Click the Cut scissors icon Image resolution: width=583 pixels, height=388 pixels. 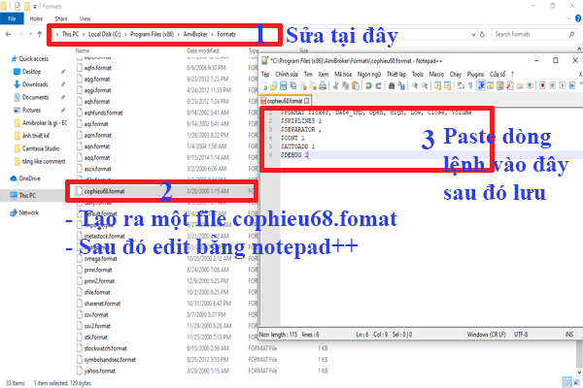click(336, 85)
